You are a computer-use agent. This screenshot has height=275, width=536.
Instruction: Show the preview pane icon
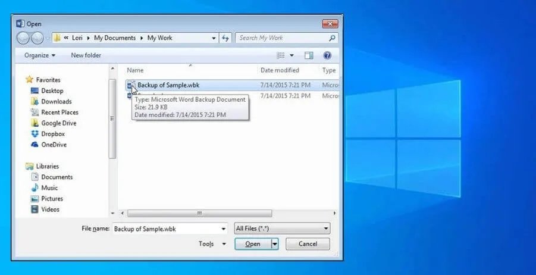[309, 55]
